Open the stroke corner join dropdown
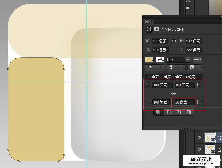This screenshot has height=168, width=222. (x=195, y=67)
